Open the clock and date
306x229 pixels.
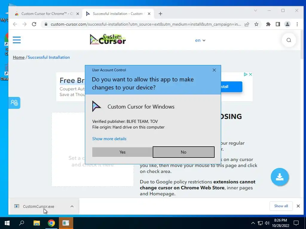280,223
